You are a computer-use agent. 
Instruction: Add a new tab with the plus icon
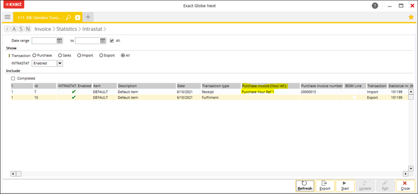coord(88,17)
